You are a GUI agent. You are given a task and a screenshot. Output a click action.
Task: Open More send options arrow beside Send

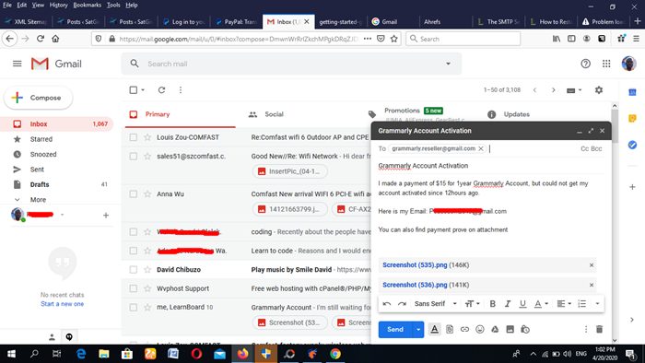pos(418,329)
